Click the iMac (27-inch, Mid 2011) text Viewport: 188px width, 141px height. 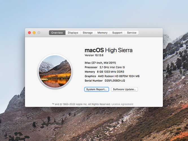click(100, 63)
